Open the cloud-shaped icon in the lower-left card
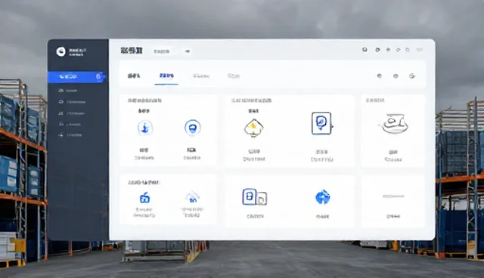This screenshot has height=278, width=484. [193, 197]
